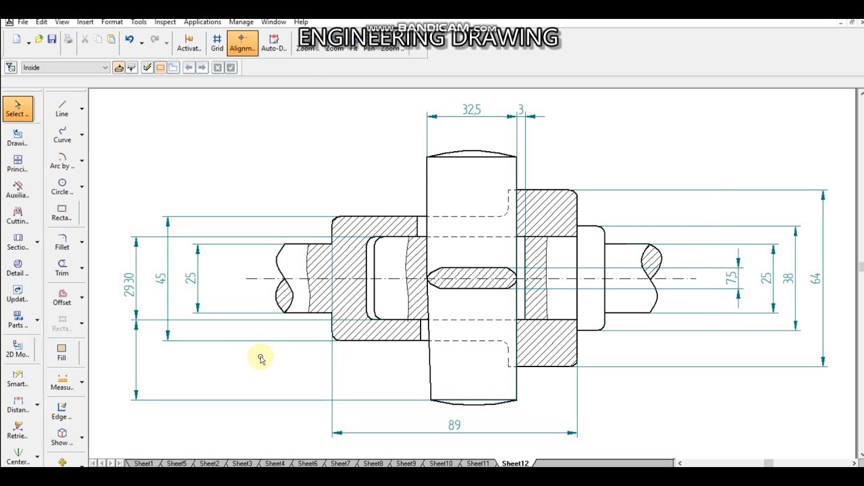Open the Applications menu
Viewport: 864px width, 486px height.
click(x=202, y=22)
